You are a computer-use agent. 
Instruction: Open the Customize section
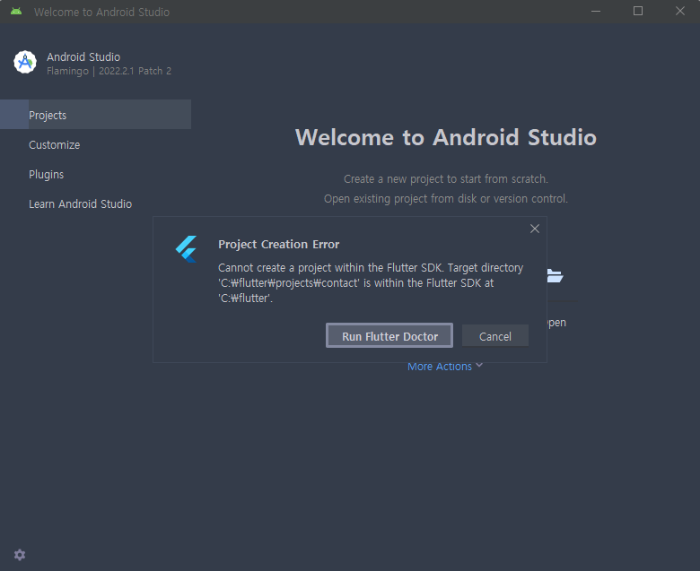tap(55, 145)
